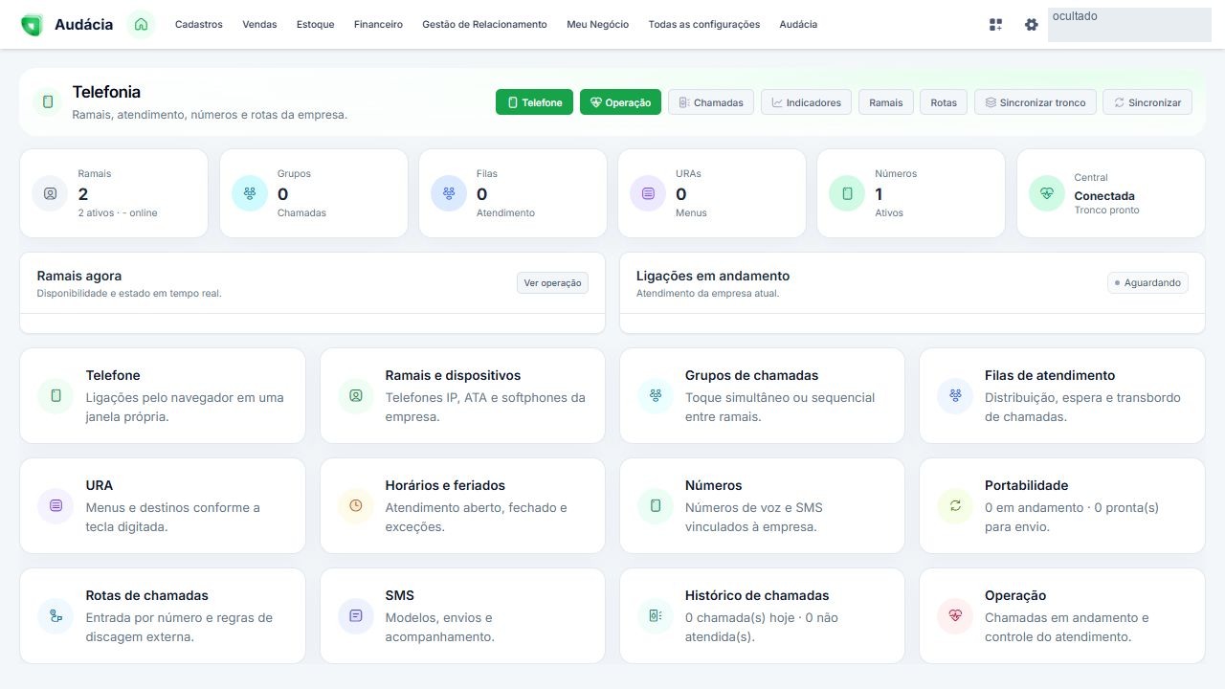This screenshot has width=1225, height=689.
Task: Click the Aguardando status badge
Action: 1147,283
